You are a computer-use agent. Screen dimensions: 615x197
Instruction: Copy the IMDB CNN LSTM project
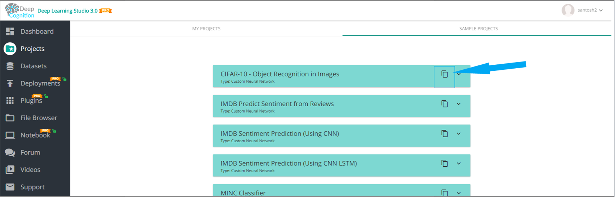point(444,163)
